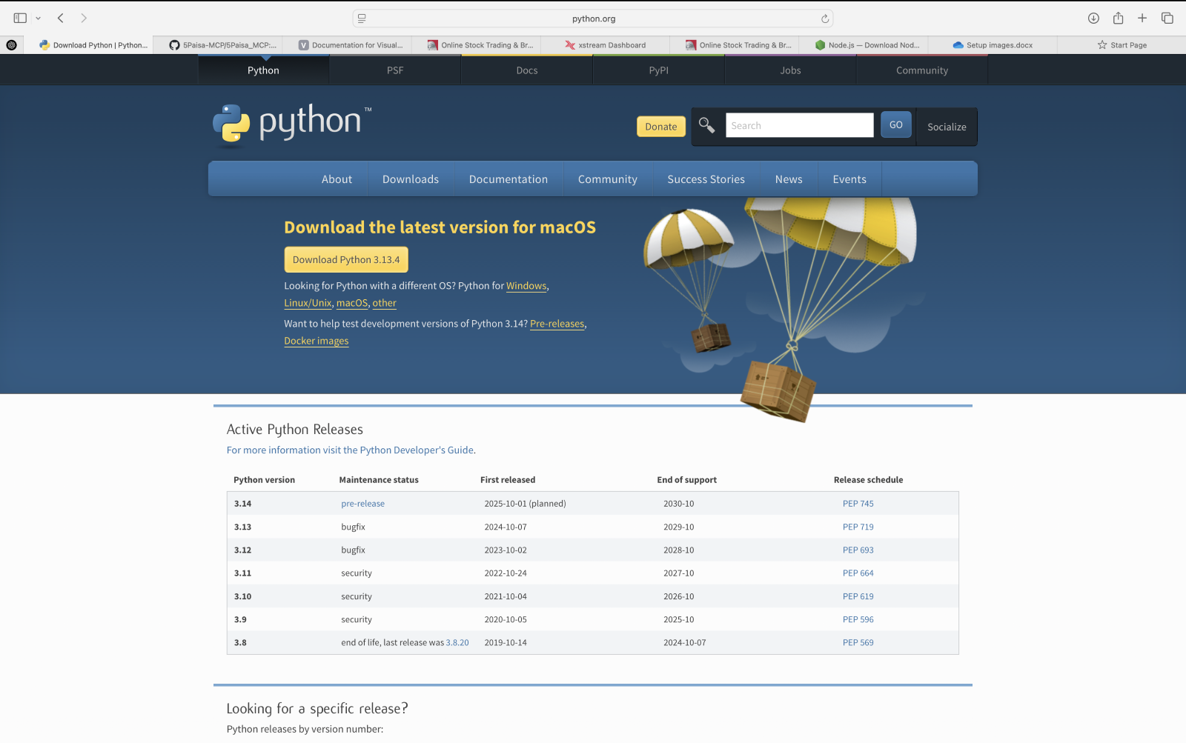The image size is (1186, 743).
Task: Toggle the Safari sidebar icon
Action: click(x=20, y=18)
